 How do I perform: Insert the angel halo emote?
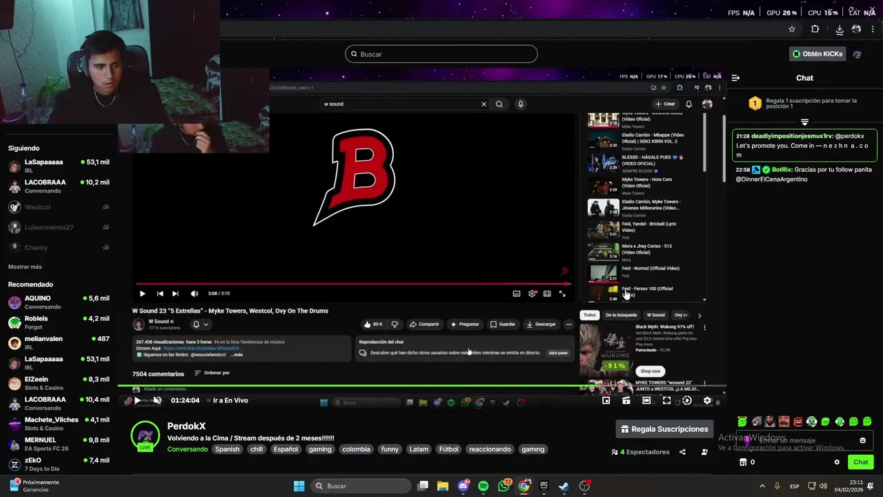(x=742, y=421)
